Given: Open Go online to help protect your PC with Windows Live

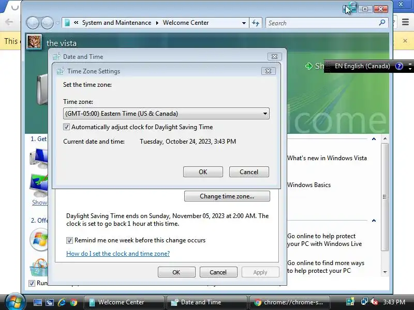Looking at the screenshot, I should (x=324, y=240).
